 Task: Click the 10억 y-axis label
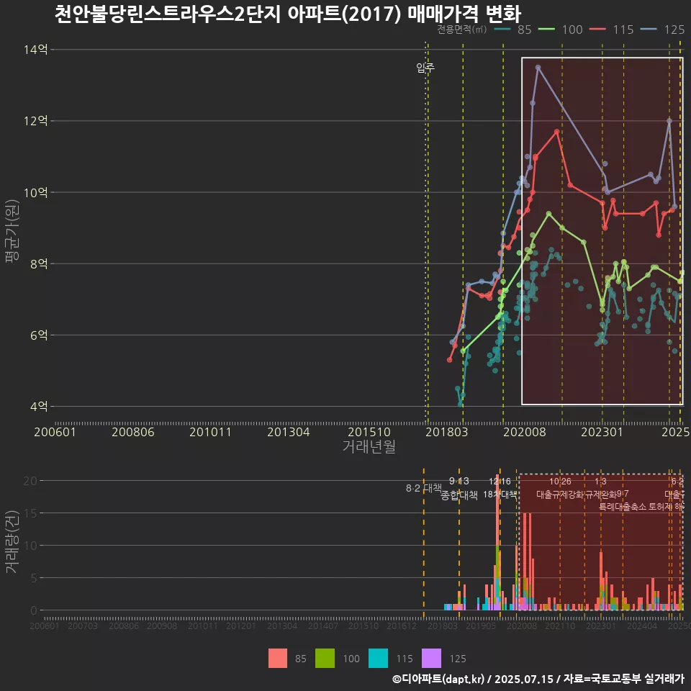[36, 192]
